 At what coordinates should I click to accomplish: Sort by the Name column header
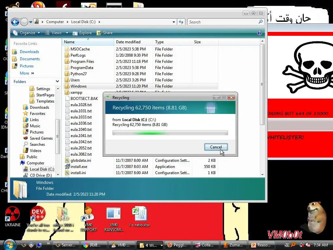(x=88, y=42)
